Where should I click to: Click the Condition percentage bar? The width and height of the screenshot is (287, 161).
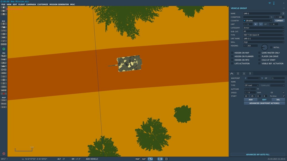[x=256, y=17]
